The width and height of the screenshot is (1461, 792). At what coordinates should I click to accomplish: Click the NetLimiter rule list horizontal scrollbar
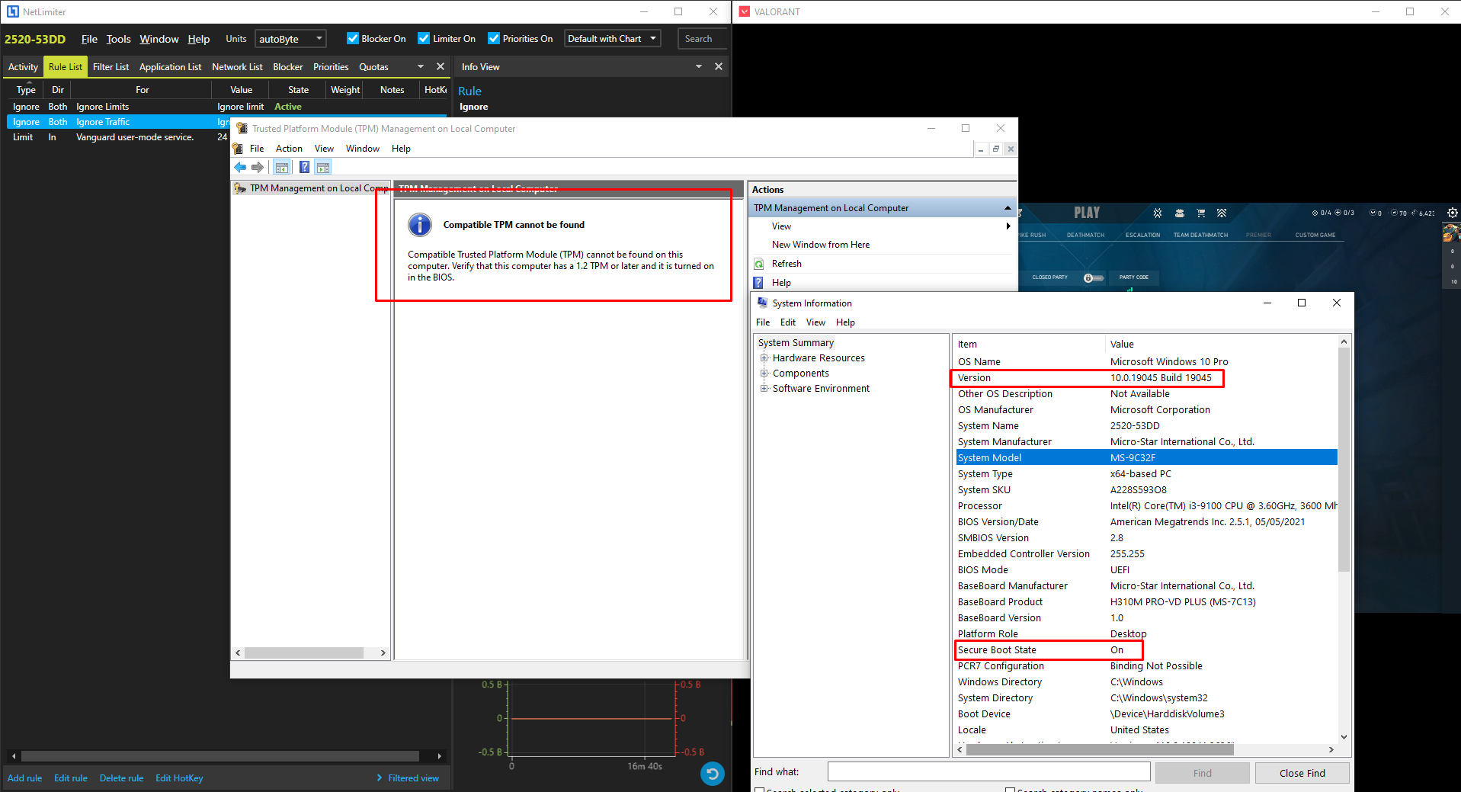(220, 756)
